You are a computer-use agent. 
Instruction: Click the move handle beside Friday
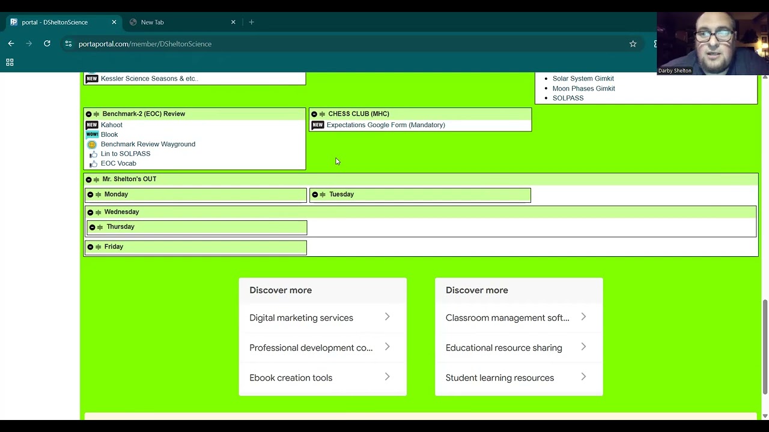tap(98, 247)
